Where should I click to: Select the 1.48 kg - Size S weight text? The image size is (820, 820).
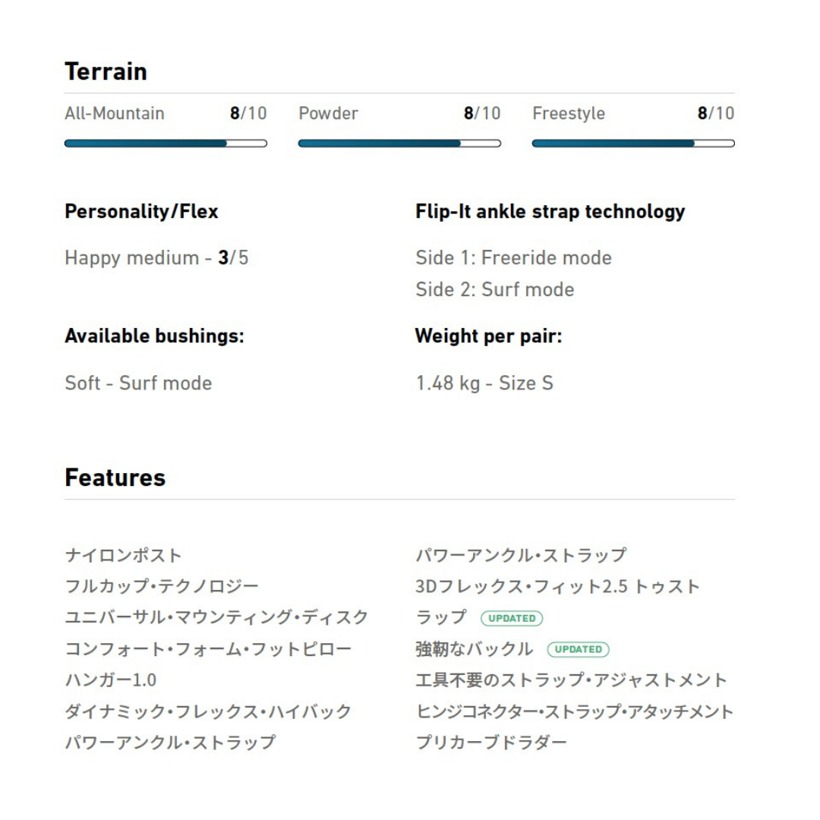coord(484,383)
